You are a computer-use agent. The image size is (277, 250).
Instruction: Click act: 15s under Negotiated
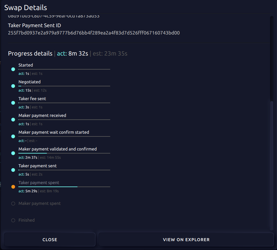[25, 90]
